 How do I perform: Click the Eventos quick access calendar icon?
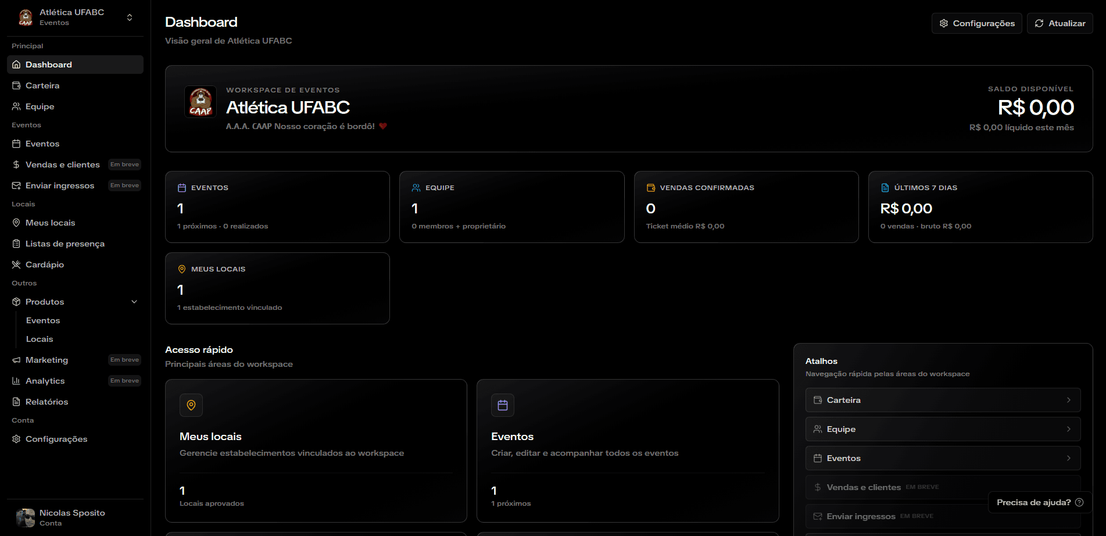(x=503, y=405)
